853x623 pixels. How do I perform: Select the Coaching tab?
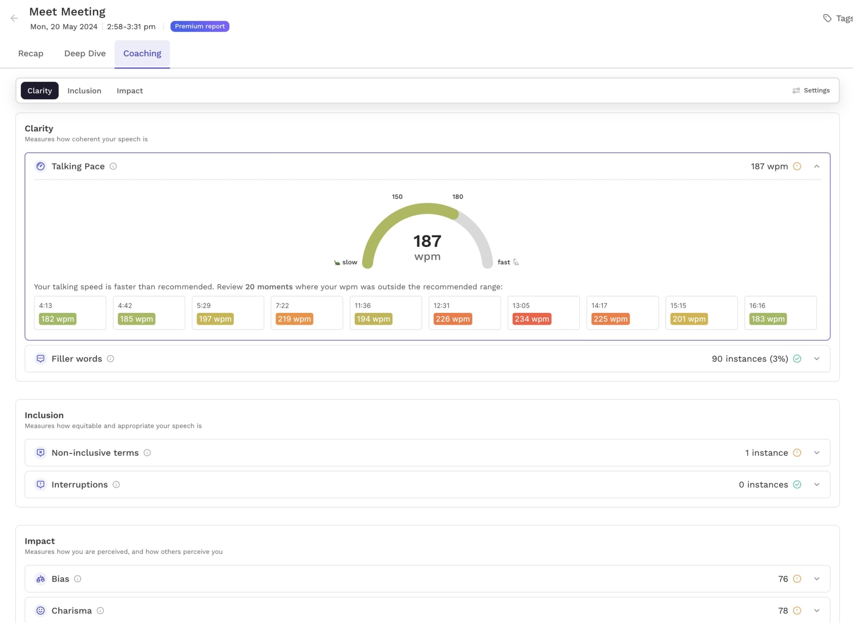coord(142,54)
